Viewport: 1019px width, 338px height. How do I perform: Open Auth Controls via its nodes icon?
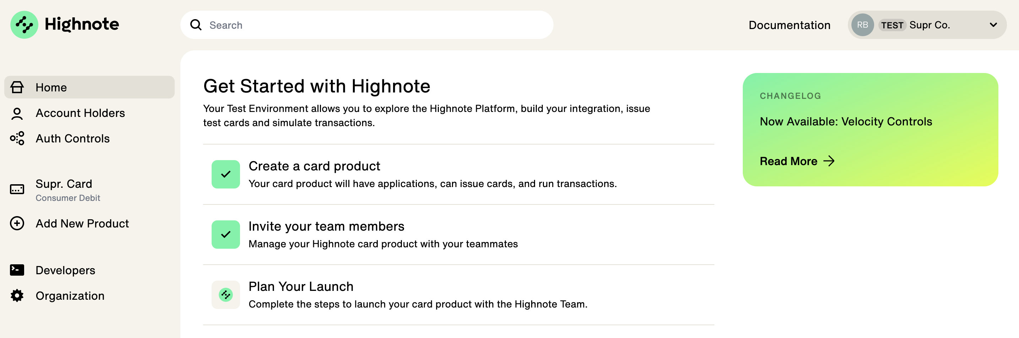tap(17, 139)
